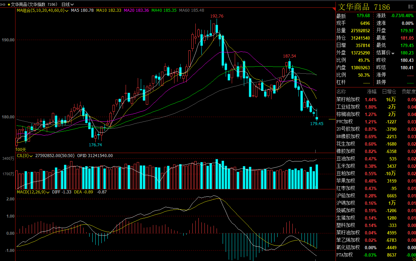
Task: Click the MA40 185.35 legend label
Action: point(164,10)
